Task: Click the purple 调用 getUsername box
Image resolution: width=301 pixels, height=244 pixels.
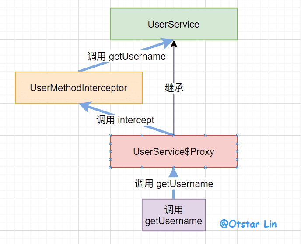Action: tap(174, 215)
